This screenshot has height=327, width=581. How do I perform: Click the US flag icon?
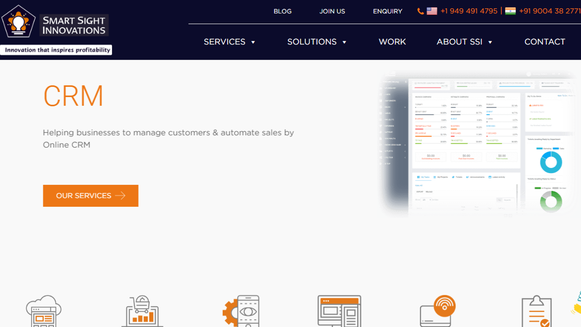tap(432, 11)
